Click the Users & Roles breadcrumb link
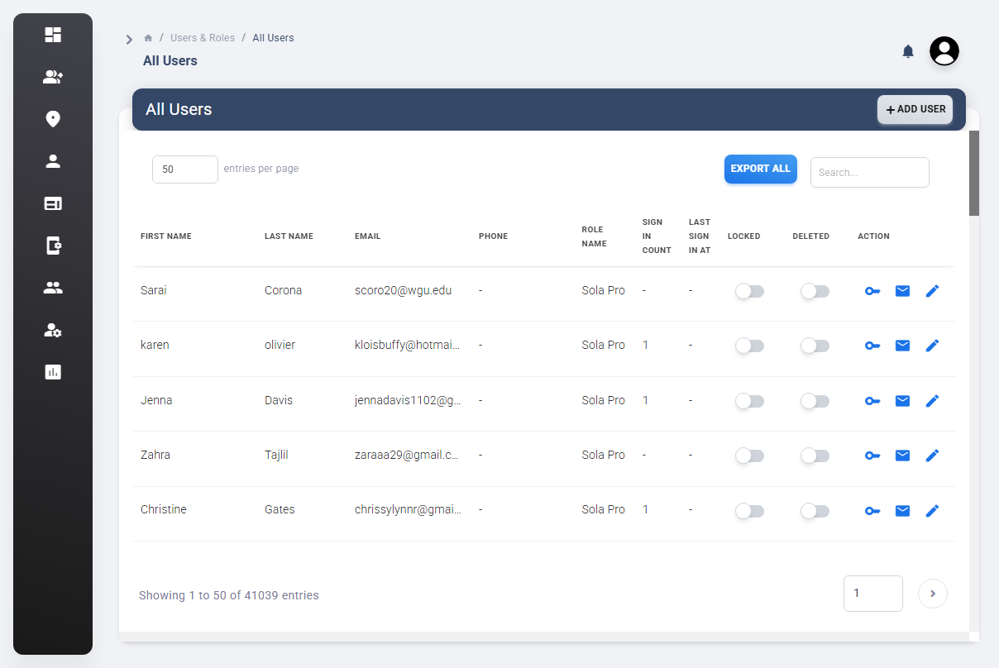 (x=203, y=38)
